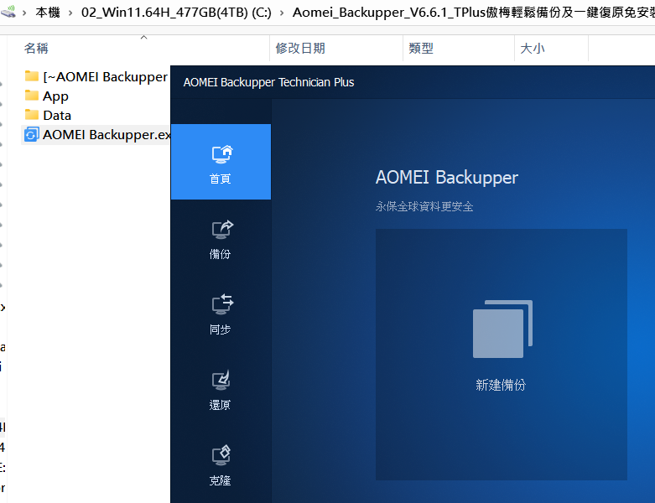Sort files by 大小 column header
The image size is (655, 503).
click(x=533, y=49)
